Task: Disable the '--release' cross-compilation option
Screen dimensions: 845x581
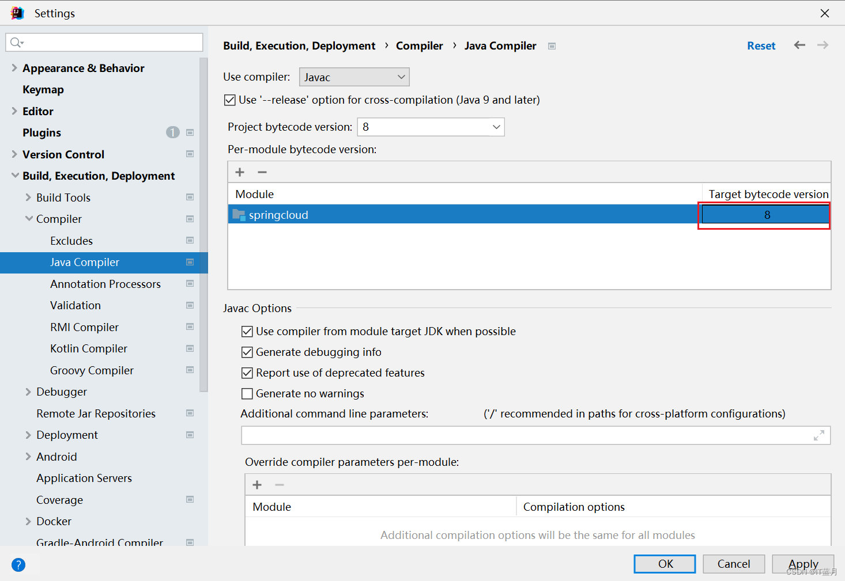Action: click(x=230, y=100)
